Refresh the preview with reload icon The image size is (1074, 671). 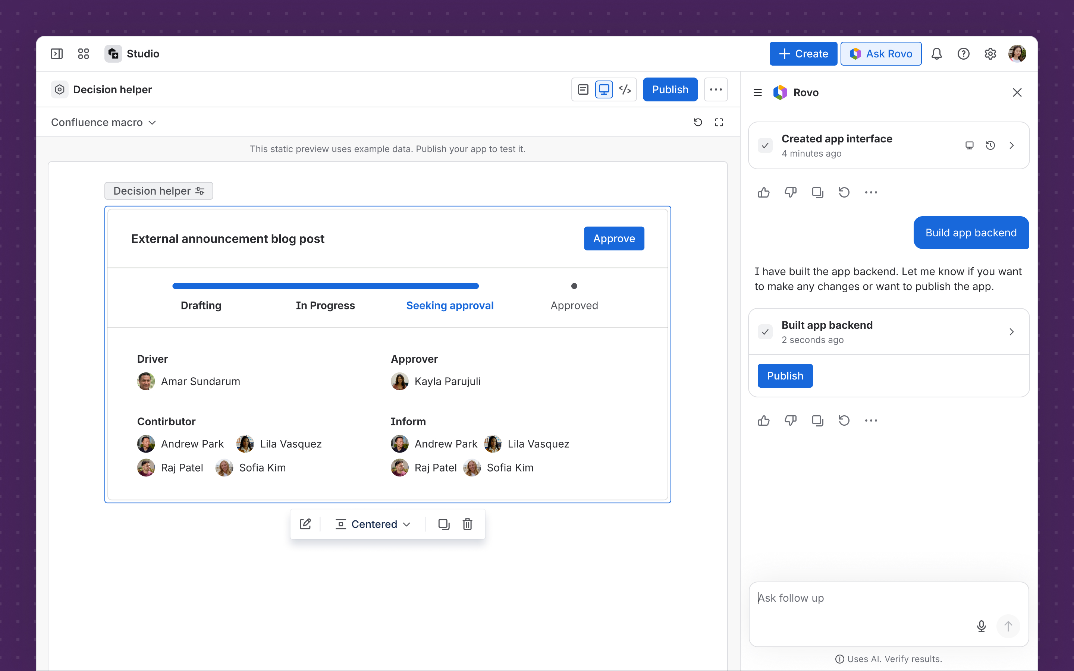point(698,122)
